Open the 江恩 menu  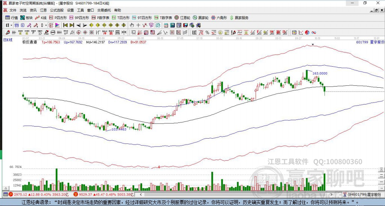coord(43,10)
